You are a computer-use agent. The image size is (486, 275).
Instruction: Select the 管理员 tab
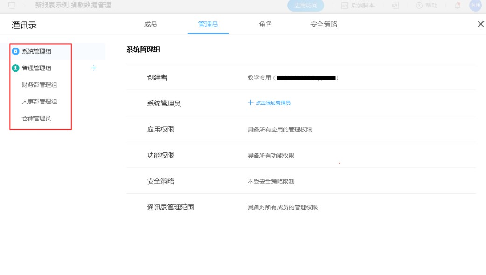click(208, 24)
